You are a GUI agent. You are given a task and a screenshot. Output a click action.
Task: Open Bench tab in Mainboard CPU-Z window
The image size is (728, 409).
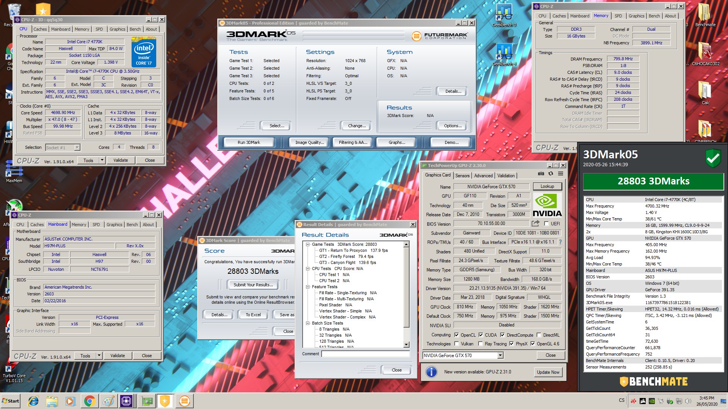[x=132, y=225]
